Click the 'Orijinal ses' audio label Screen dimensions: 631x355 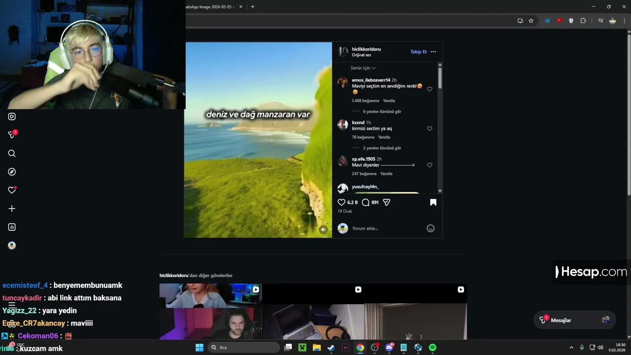tap(361, 55)
